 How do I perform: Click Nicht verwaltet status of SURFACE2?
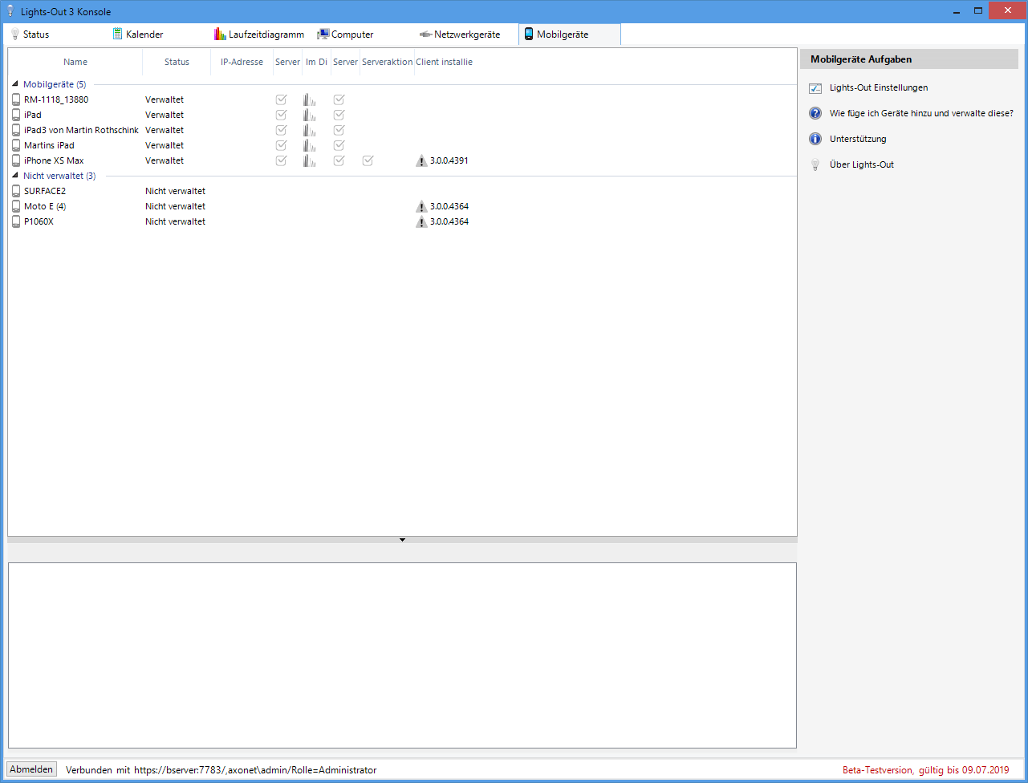[175, 191]
